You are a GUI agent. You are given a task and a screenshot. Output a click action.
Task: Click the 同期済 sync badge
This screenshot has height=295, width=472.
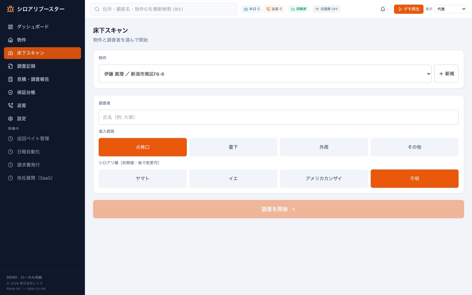point(299,9)
